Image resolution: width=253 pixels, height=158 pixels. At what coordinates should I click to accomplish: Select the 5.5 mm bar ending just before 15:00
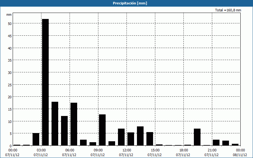150,139
